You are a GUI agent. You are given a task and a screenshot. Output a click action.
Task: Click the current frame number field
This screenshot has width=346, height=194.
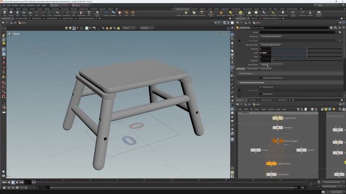(28, 182)
